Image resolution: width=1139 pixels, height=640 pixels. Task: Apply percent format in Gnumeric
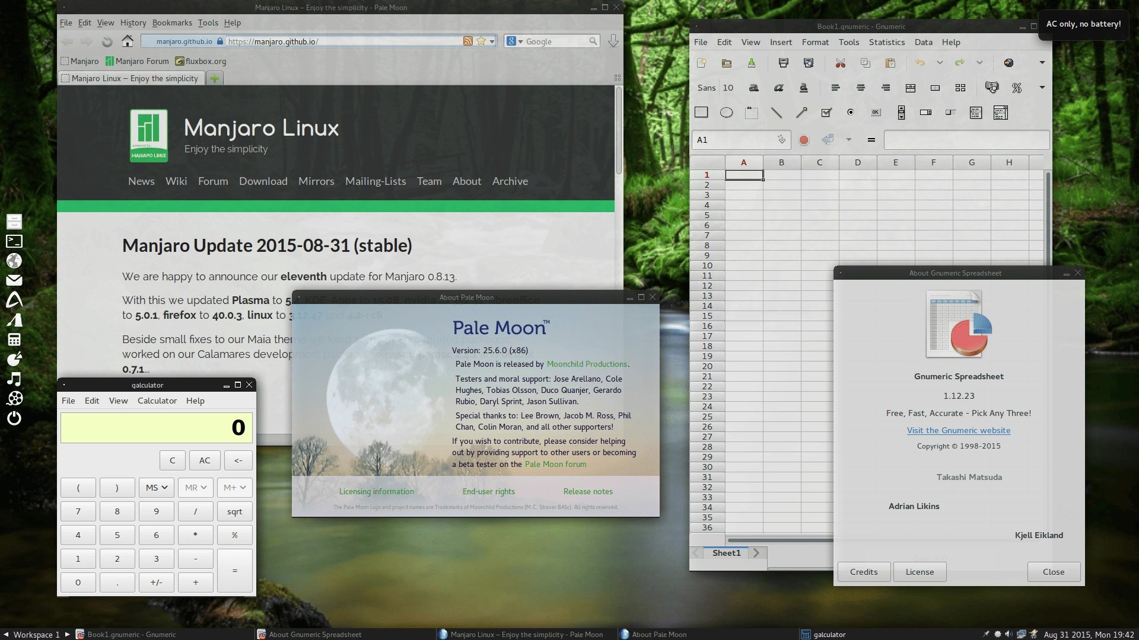(x=1017, y=88)
